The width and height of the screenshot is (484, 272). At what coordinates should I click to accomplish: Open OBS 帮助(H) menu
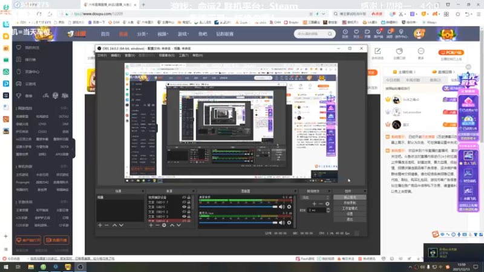[x=198, y=56]
